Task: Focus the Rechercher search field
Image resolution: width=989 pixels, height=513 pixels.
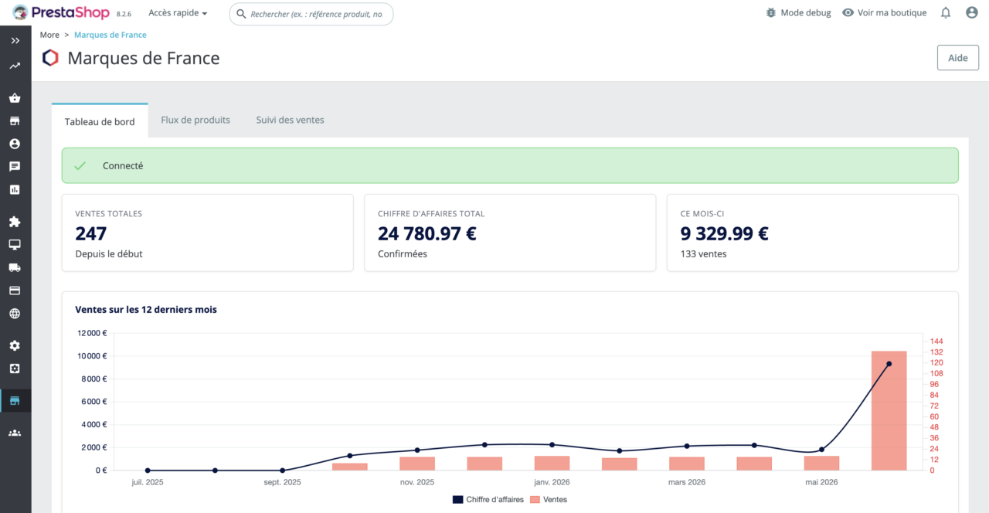Action: [x=311, y=14]
